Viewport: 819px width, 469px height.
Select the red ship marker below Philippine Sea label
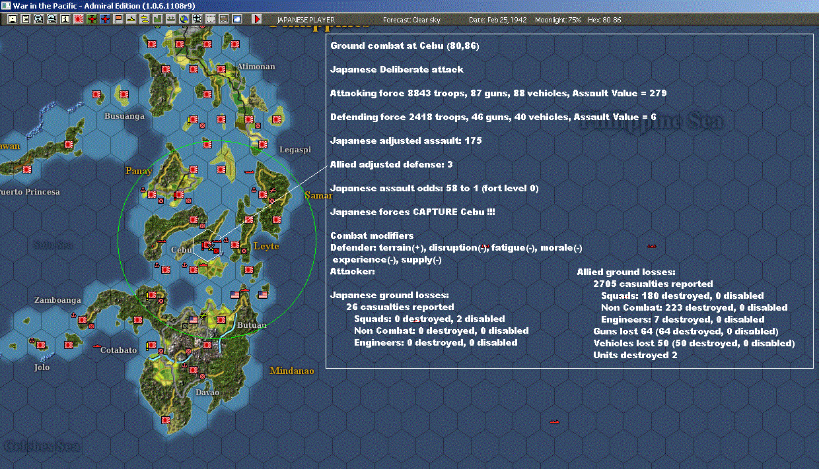(x=652, y=246)
